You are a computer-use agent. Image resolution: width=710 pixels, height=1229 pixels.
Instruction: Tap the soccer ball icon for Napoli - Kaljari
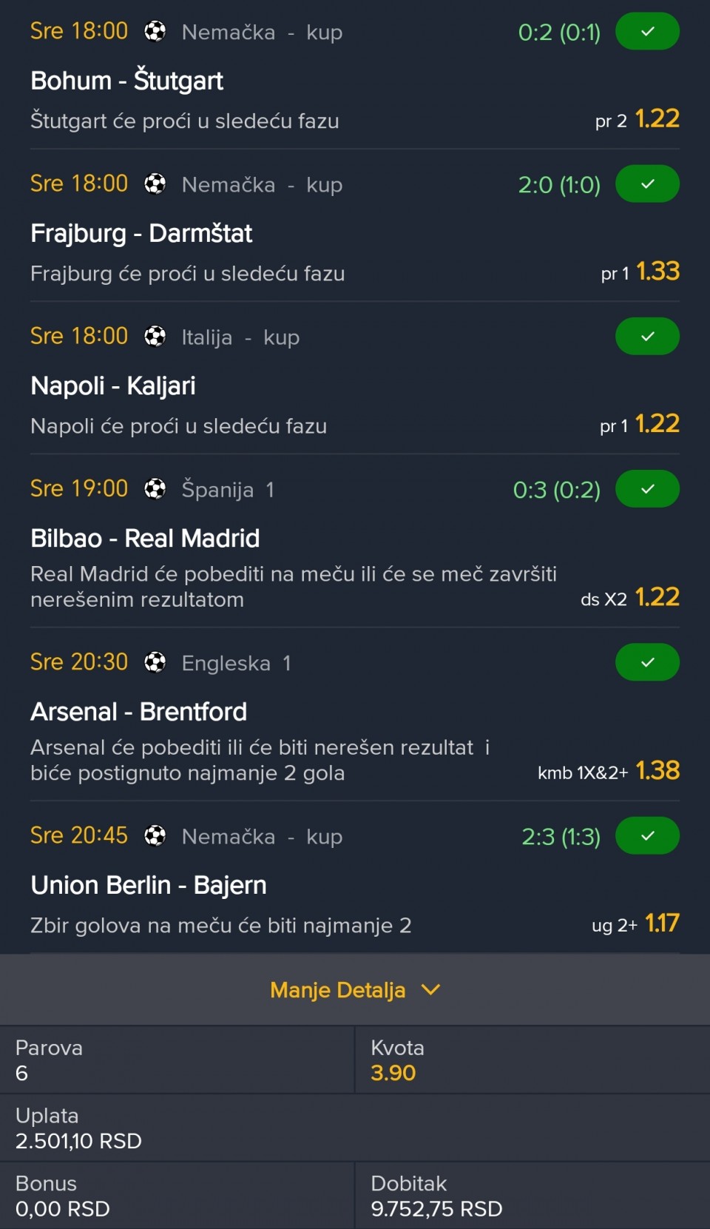[155, 337]
